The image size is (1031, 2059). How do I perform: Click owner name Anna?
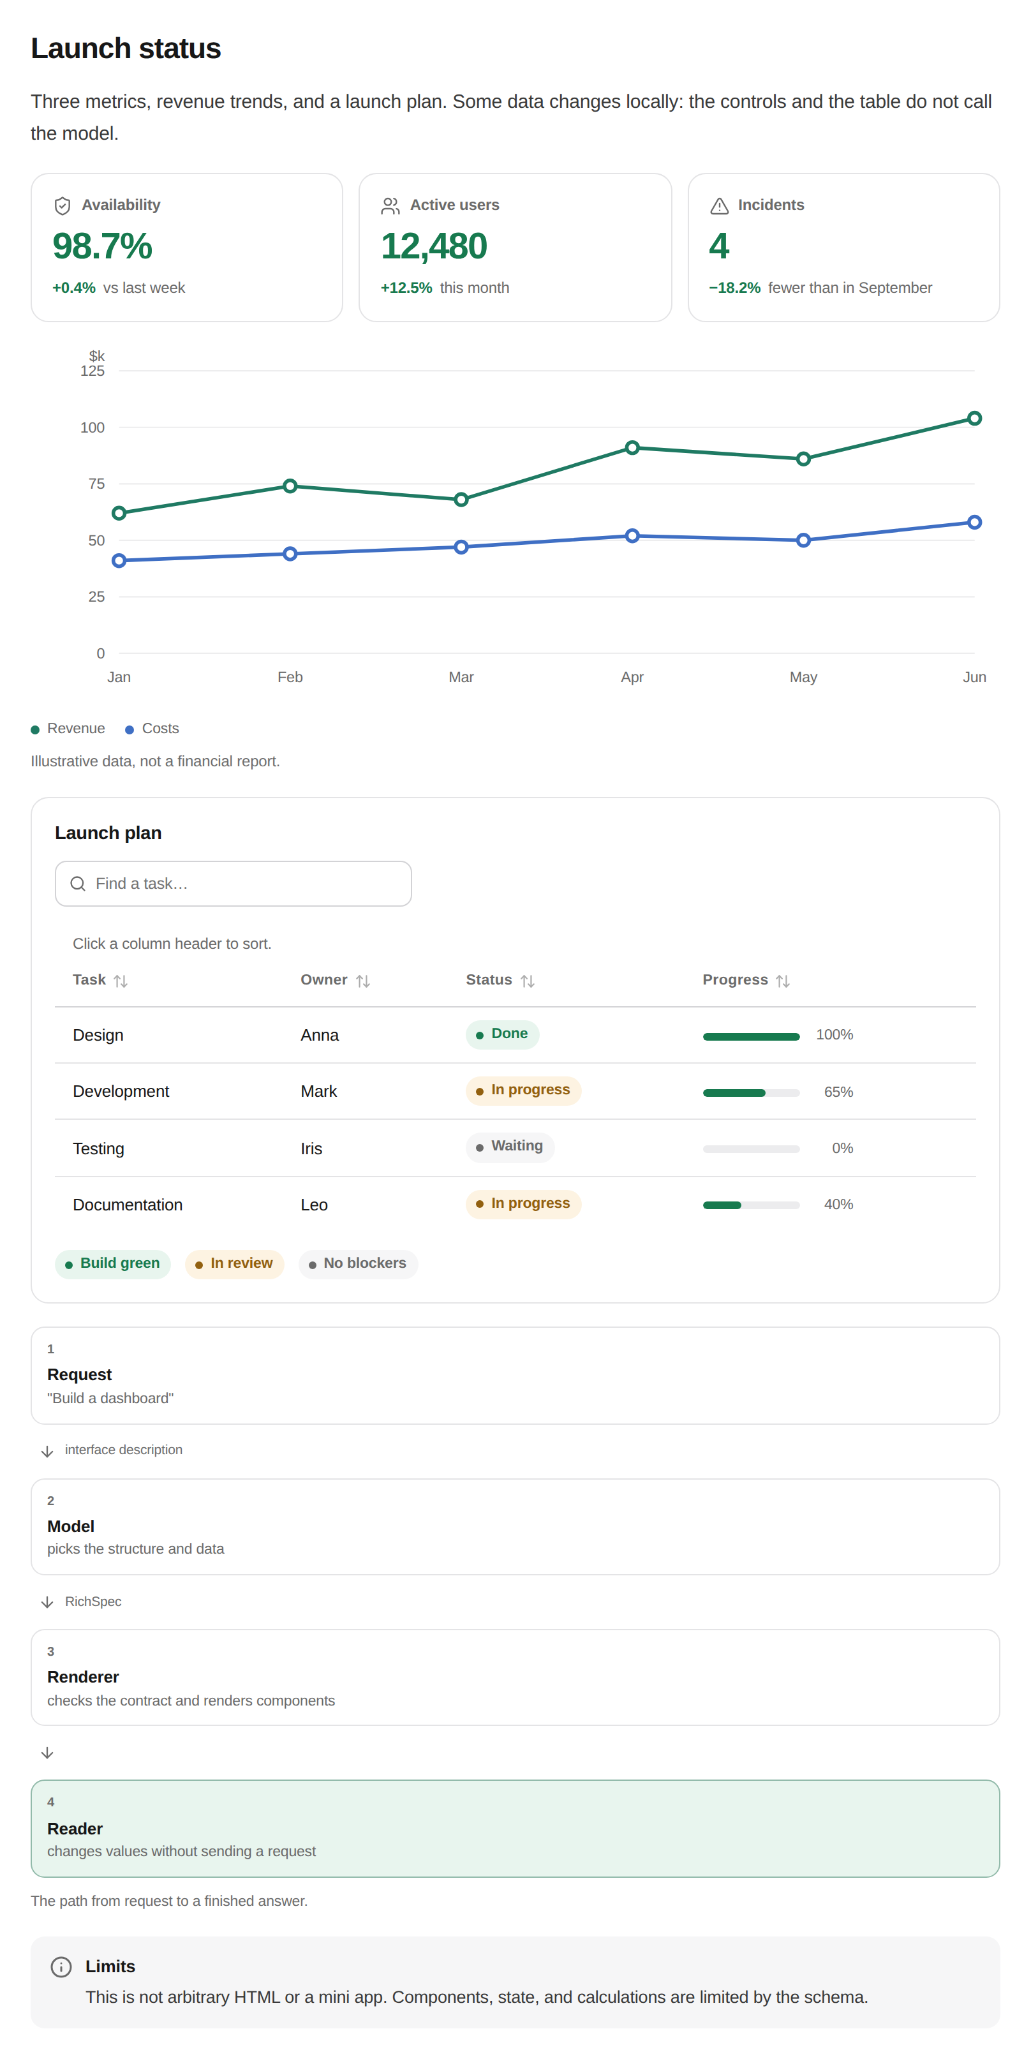coord(320,1035)
